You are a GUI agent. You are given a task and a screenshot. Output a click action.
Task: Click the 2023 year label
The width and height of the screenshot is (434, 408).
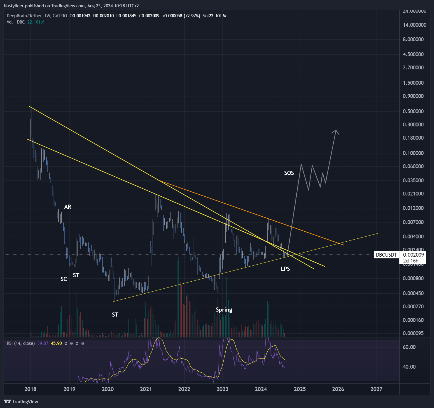222,389
